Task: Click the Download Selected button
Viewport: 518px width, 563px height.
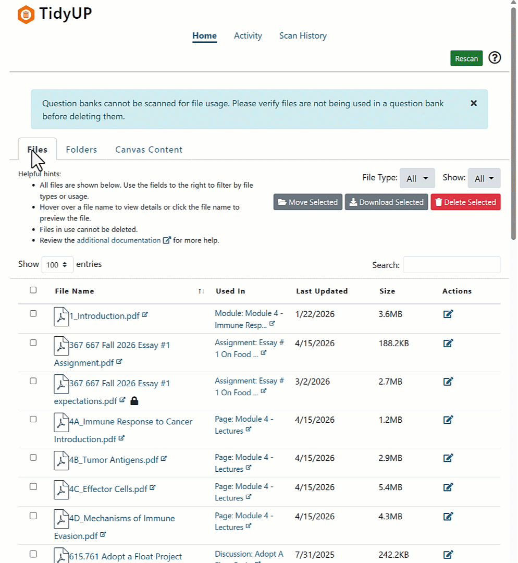Action: coord(386,202)
